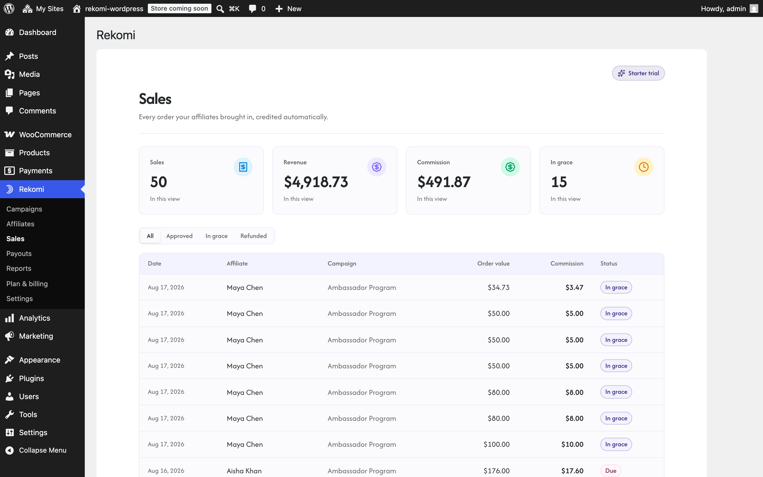The image size is (763, 477).
Task: Click the Comments speech bubble sidebar icon
Action: click(x=10, y=111)
